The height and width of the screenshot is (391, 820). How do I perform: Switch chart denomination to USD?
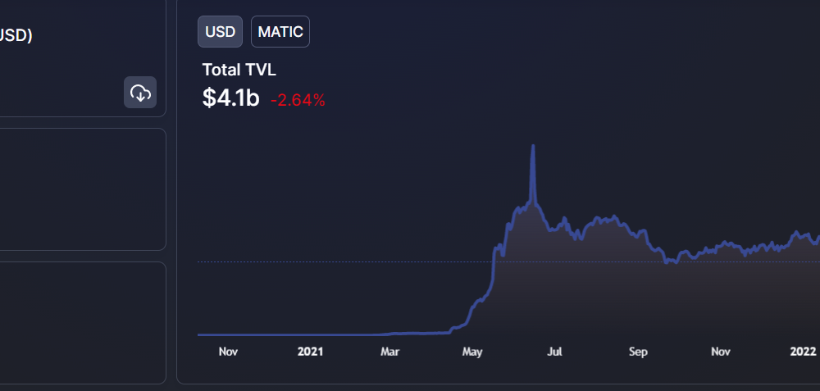tap(220, 32)
